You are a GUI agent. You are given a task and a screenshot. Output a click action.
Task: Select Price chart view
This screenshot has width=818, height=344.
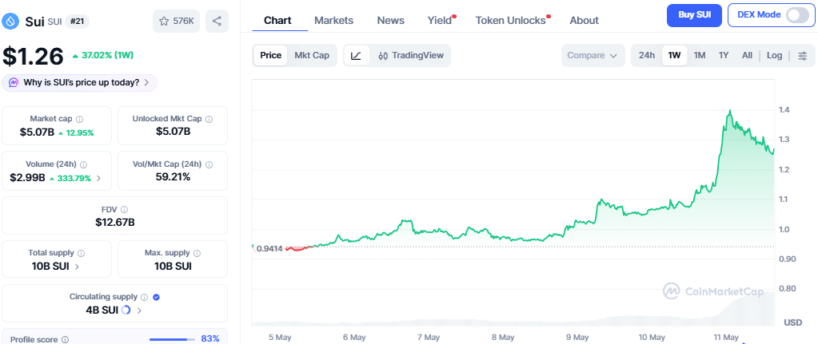[271, 55]
